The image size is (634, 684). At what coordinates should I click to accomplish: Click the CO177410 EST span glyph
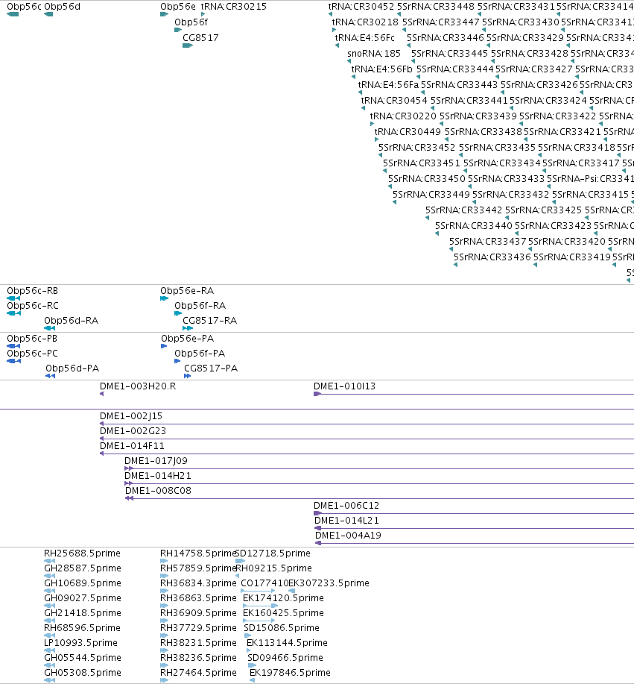click(258, 591)
